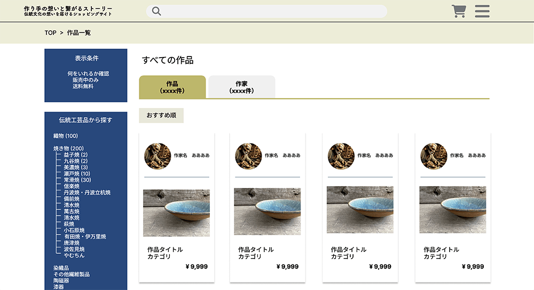
Task: Toggle the 送料無料 filter
Action: (83, 86)
